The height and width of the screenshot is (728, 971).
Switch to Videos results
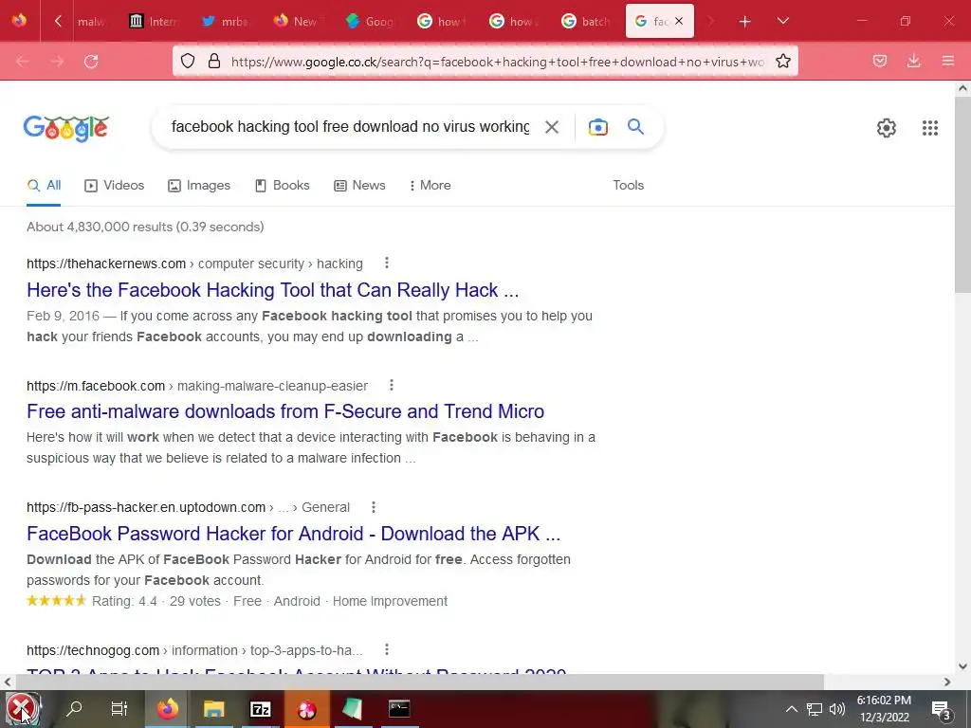[x=114, y=185]
